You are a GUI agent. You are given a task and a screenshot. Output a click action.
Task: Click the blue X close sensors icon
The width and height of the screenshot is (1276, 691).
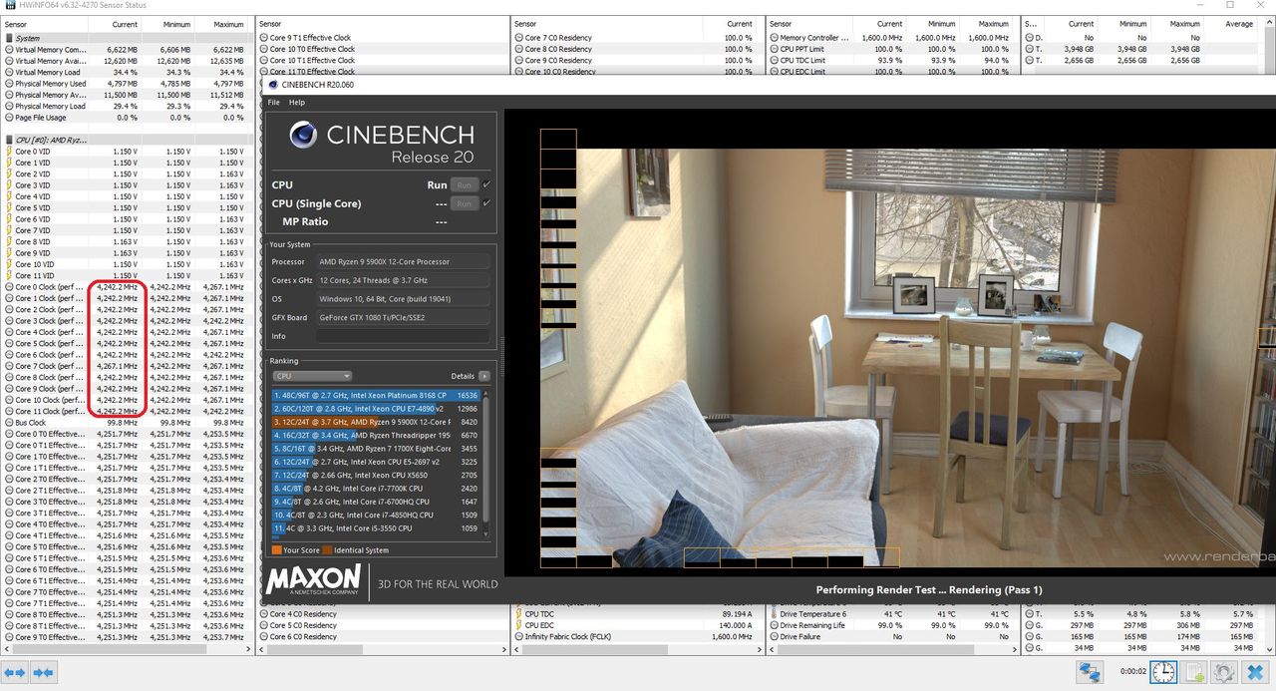coord(1256,673)
